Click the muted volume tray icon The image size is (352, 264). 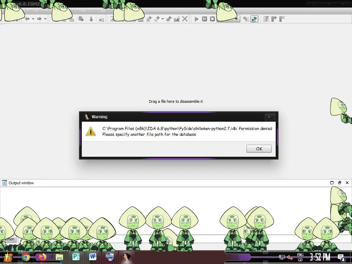click(x=290, y=257)
